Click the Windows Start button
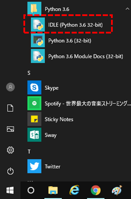131x199 pixels. click(x=10, y=190)
